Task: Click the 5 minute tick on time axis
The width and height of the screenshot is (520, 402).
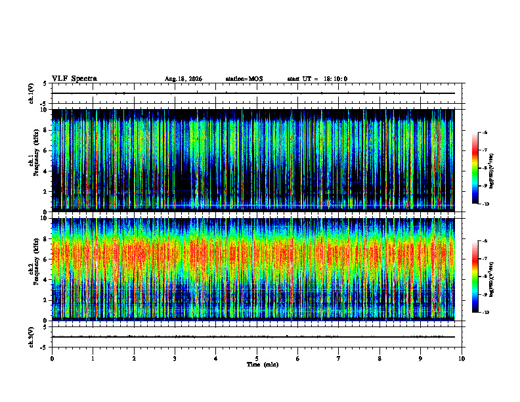Action: (257, 359)
